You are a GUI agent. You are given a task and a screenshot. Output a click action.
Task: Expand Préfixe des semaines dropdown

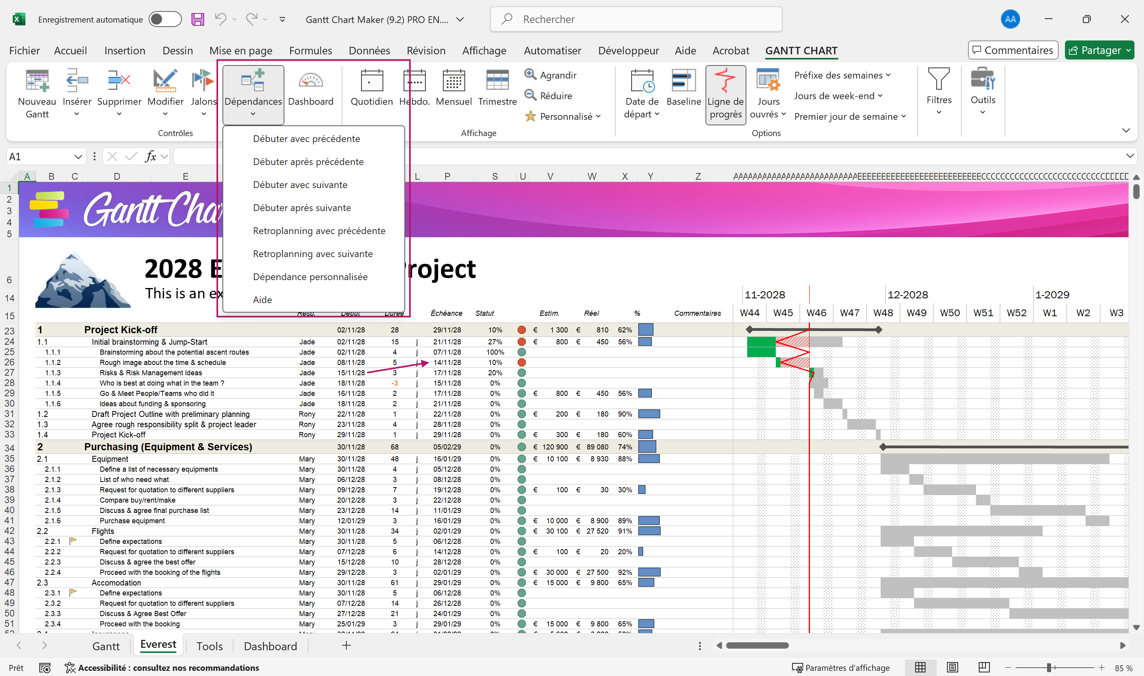click(842, 75)
